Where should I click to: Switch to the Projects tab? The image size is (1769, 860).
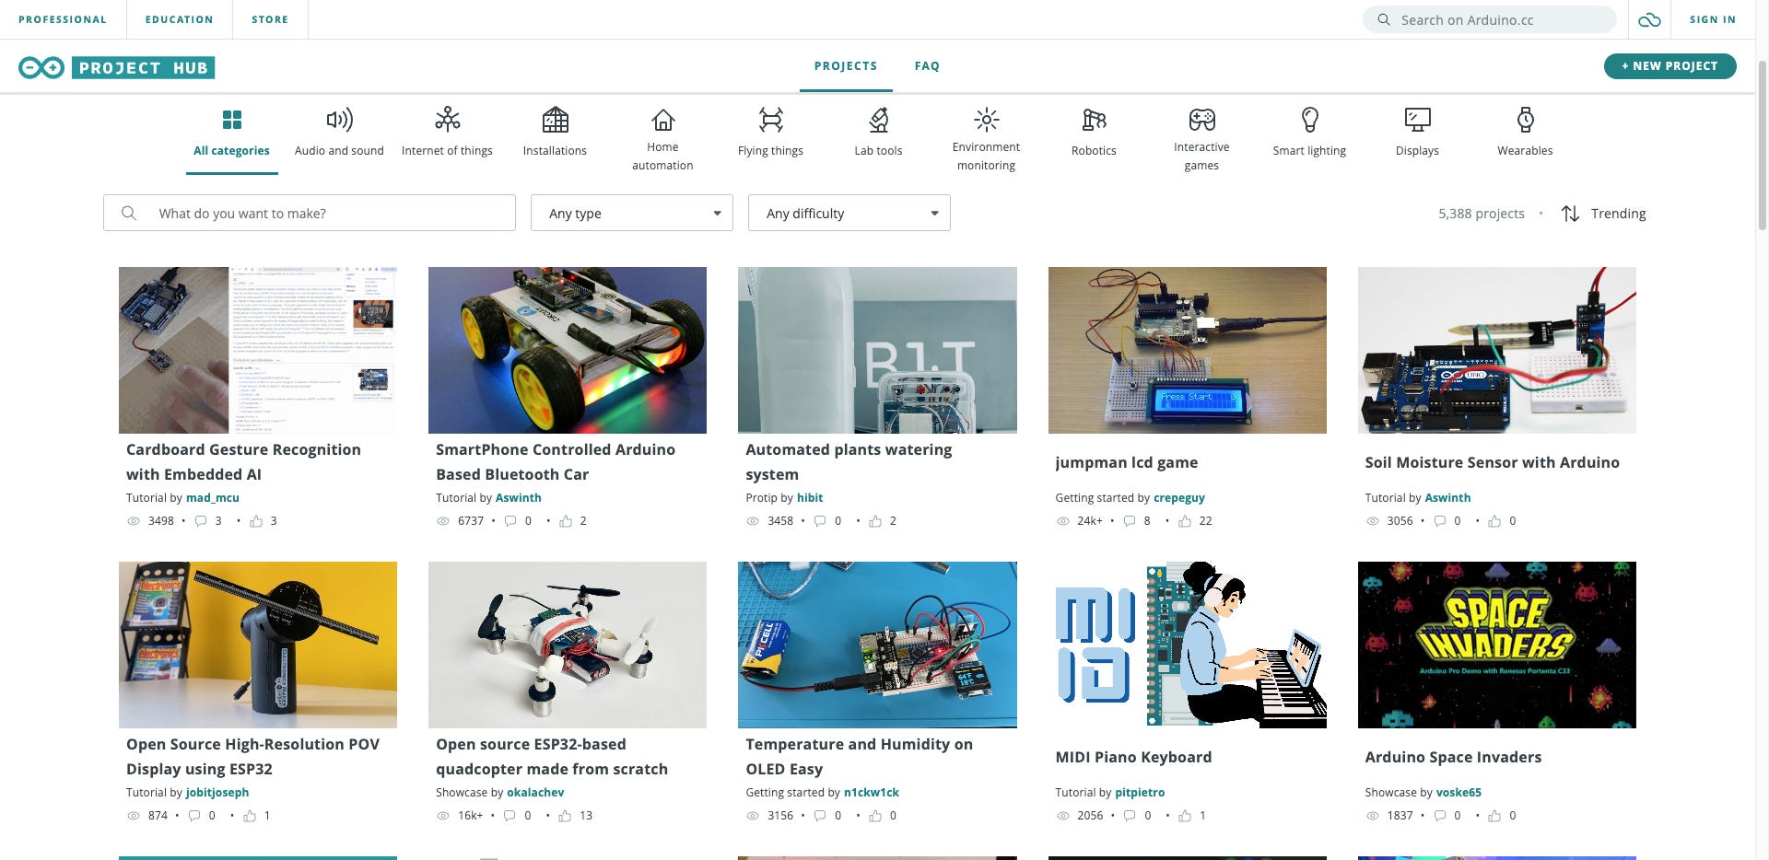click(846, 66)
